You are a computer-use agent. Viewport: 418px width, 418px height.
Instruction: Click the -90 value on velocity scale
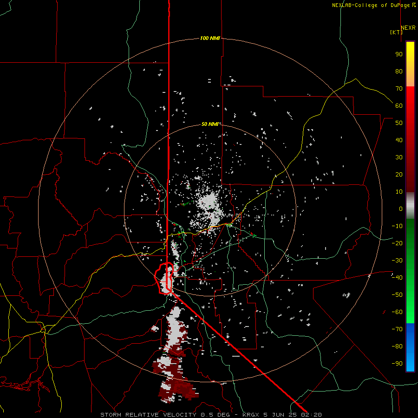point(397,363)
